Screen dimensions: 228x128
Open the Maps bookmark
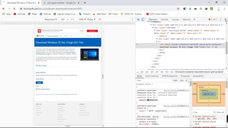pos(32,14)
